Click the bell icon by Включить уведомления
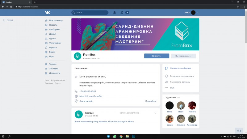 pyautogui.click(x=166, y=76)
